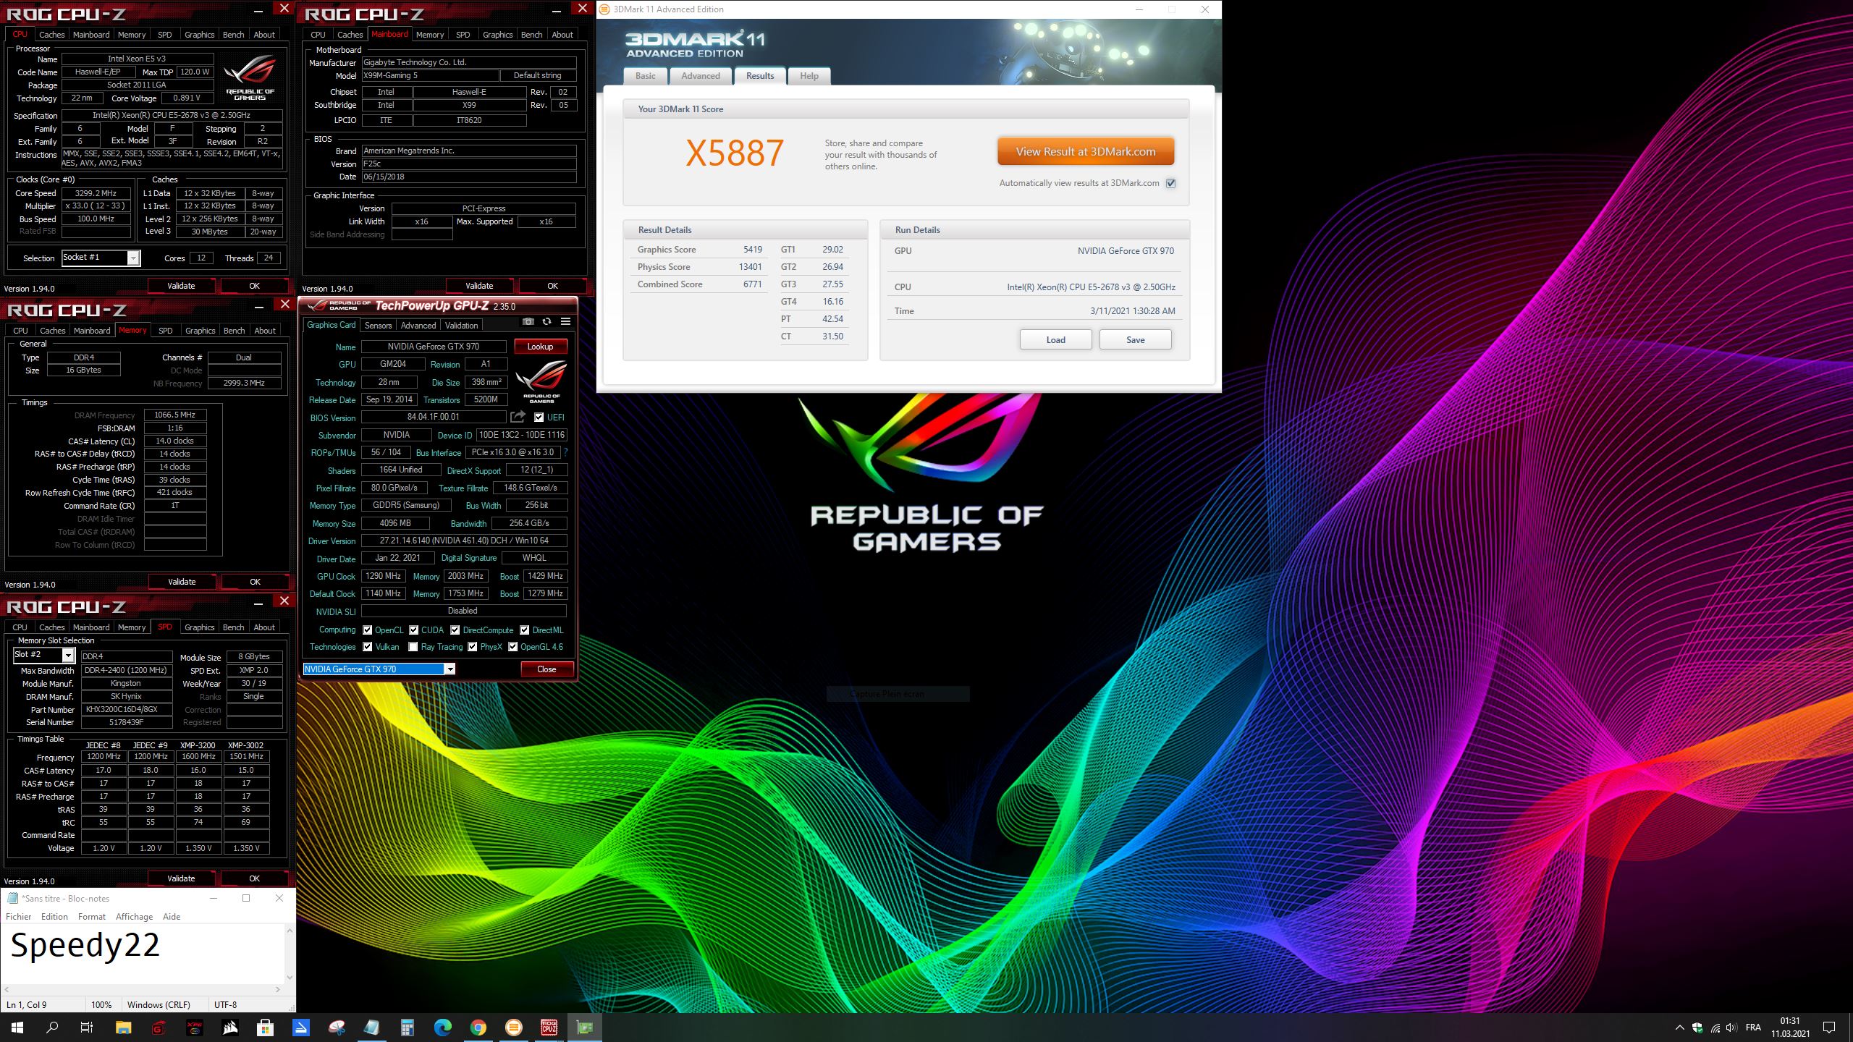Click Validate in the CPU-Z Mainboard window
The width and height of the screenshot is (1853, 1042).
[479, 286]
